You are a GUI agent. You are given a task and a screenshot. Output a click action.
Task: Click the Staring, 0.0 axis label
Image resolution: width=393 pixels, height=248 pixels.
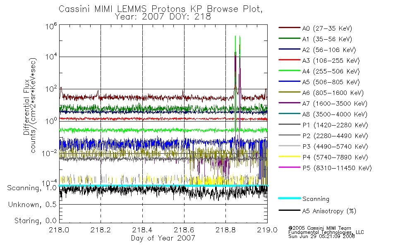click(x=35, y=221)
